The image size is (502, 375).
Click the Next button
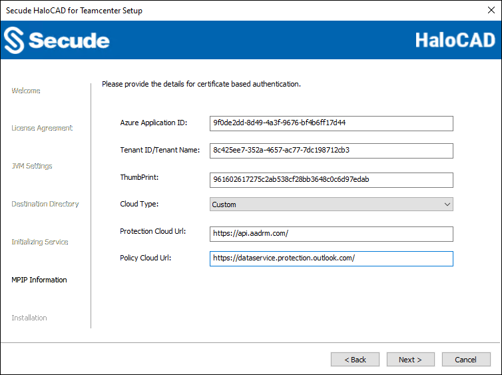pos(410,360)
